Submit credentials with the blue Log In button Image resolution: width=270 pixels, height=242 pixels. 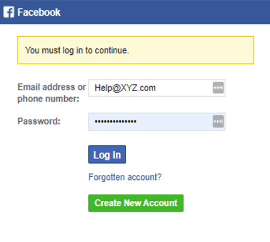(107, 154)
